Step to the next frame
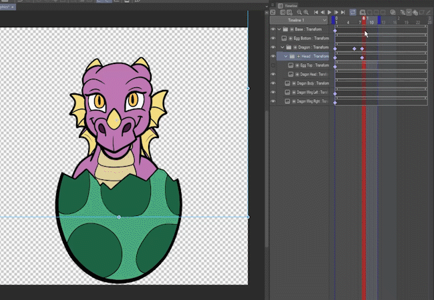The image size is (434, 300). [x=337, y=12]
